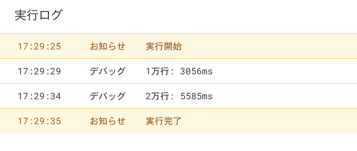
Task: Click the 3056ms value text
Action: pyautogui.click(x=196, y=72)
